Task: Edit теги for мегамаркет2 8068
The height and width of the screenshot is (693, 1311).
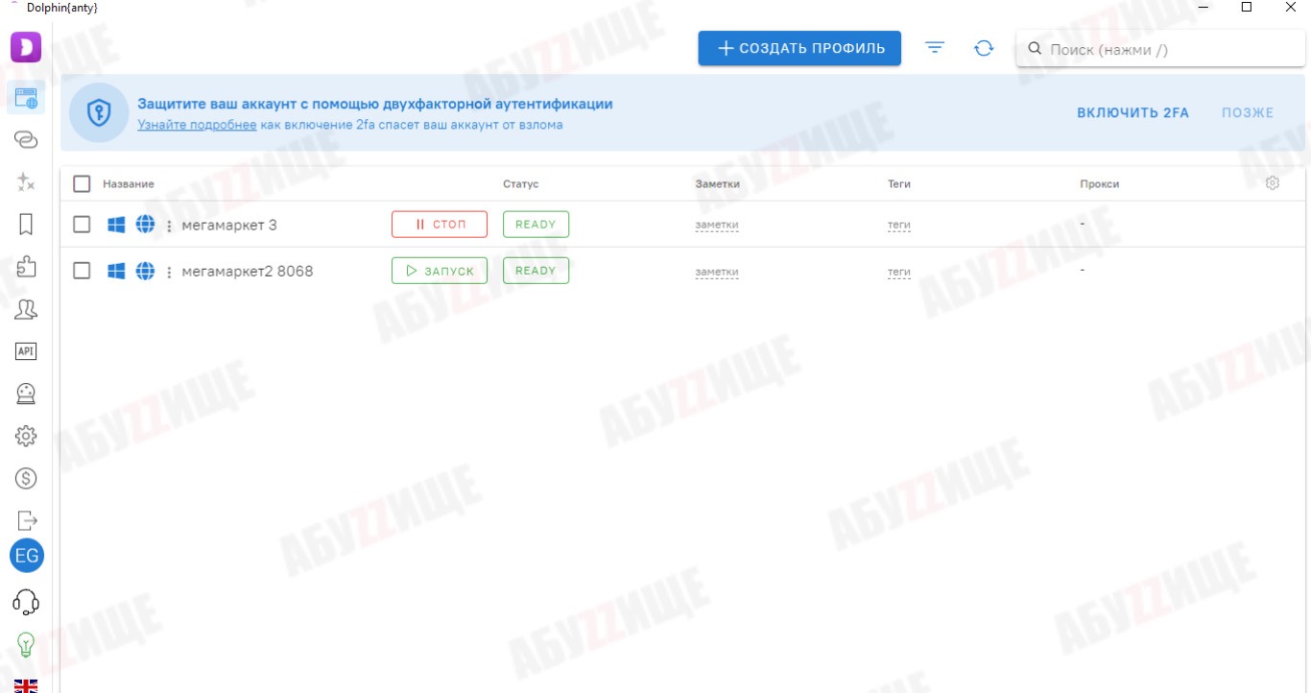Action: (x=899, y=272)
